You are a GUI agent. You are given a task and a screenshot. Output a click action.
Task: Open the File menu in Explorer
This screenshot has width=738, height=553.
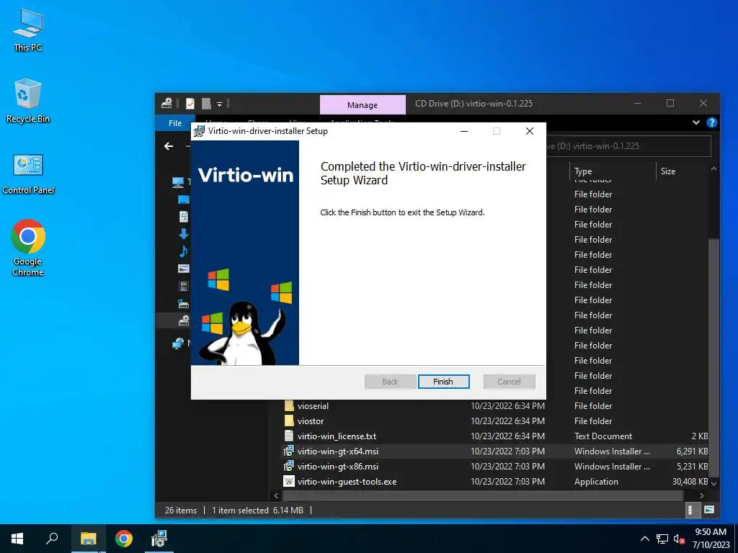[x=175, y=122]
